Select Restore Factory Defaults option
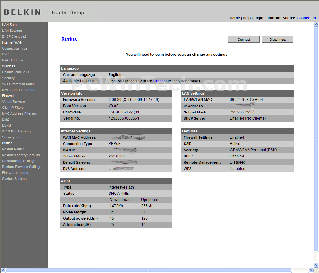This screenshot has width=319, height=273. coord(21,155)
